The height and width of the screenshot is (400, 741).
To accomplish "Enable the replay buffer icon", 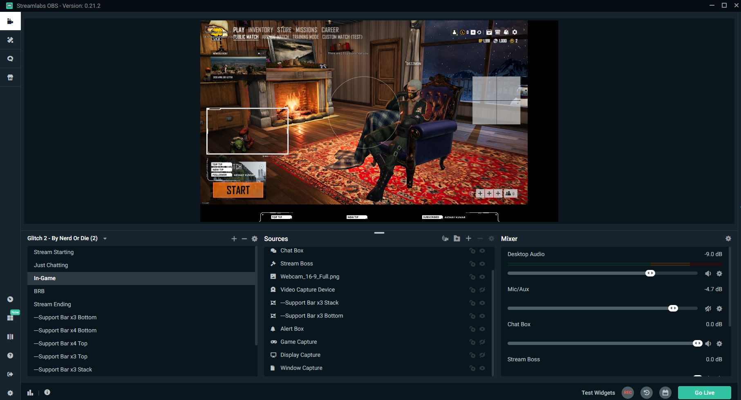I will pyautogui.click(x=647, y=393).
